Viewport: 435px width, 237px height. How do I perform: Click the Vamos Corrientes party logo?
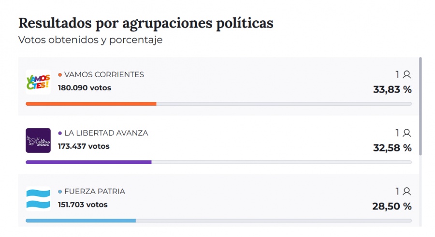click(x=38, y=82)
